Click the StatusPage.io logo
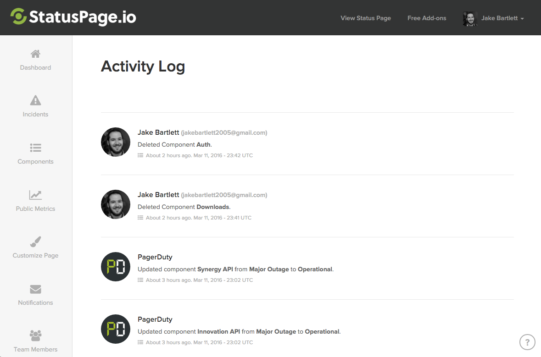This screenshot has height=357, width=541. tap(73, 17)
